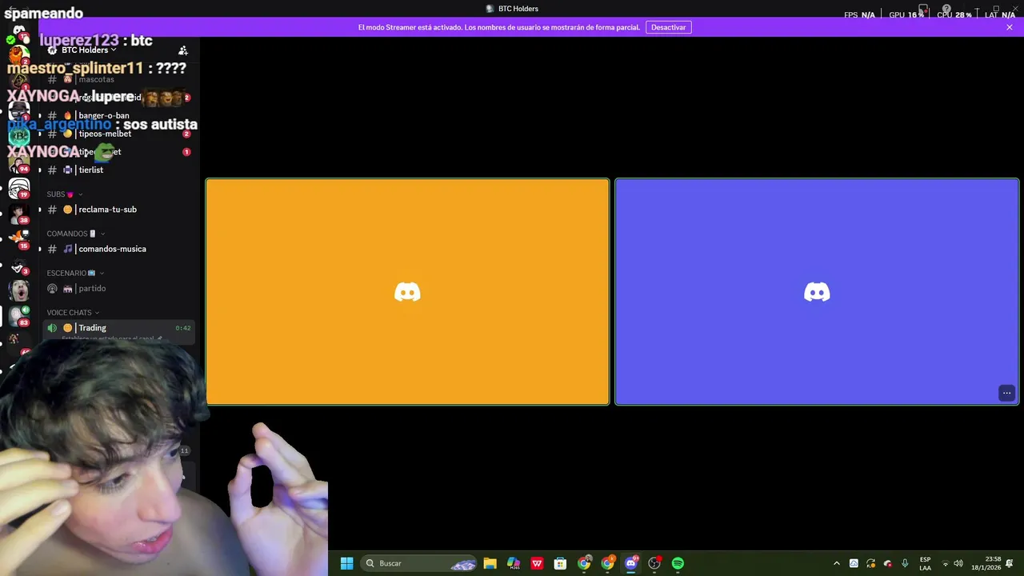Collapse the ESCENARIO category
Screen dimensions: 1024x576
click(x=75, y=273)
